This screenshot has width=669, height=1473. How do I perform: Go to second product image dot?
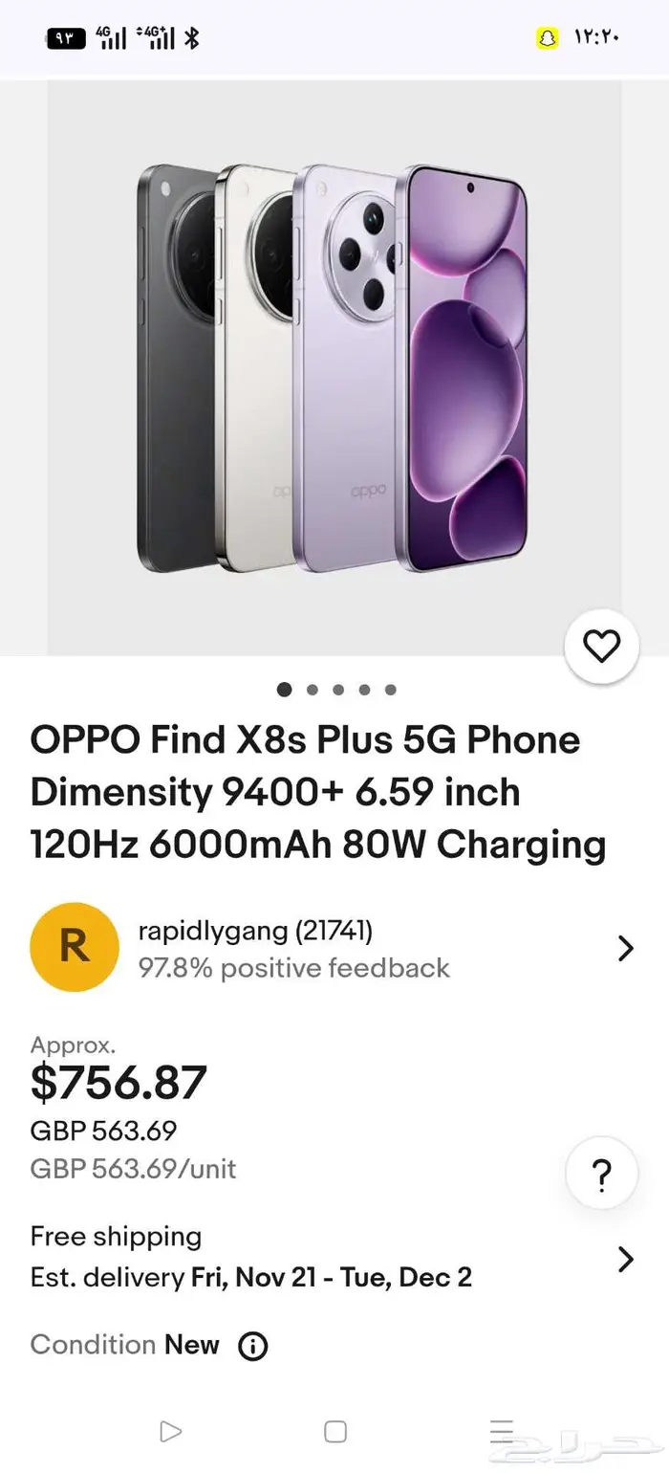click(312, 690)
